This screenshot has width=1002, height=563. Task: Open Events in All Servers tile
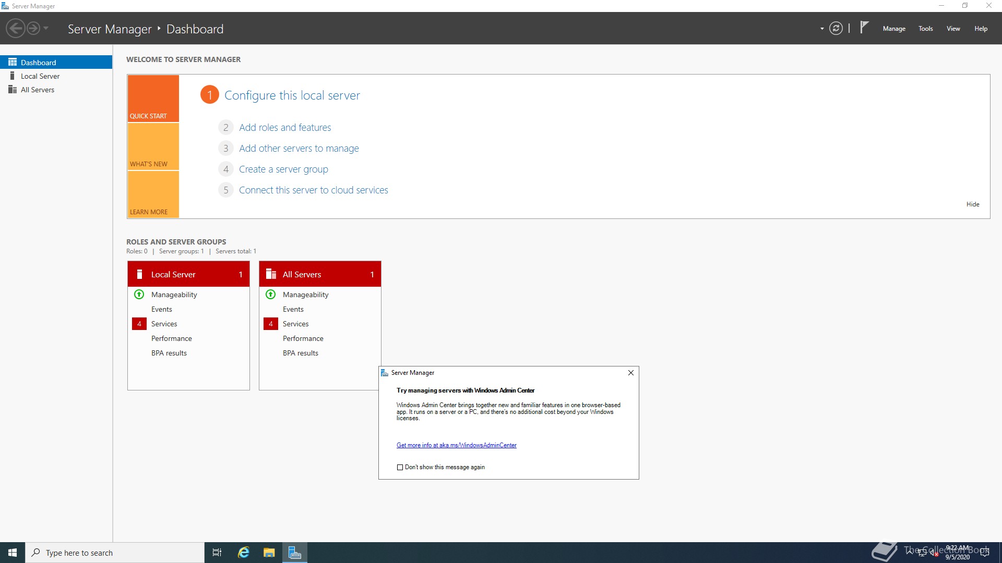coord(293,309)
